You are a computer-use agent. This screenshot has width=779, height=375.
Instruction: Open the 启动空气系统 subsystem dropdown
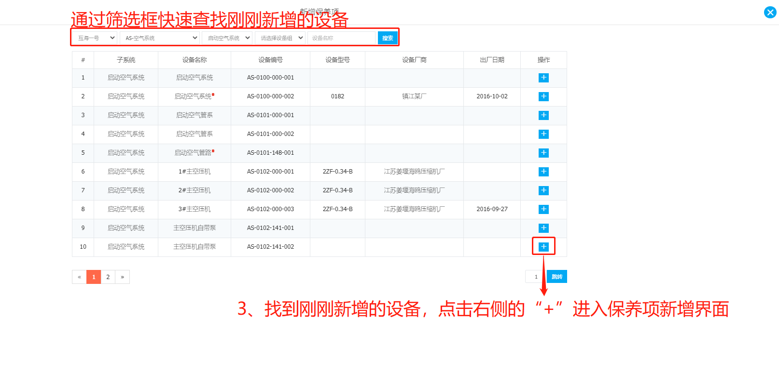pyautogui.click(x=227, y=38)
